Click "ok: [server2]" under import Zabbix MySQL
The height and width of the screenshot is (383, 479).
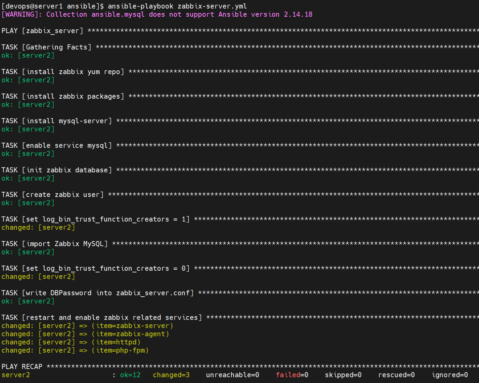tap(28, 252)
